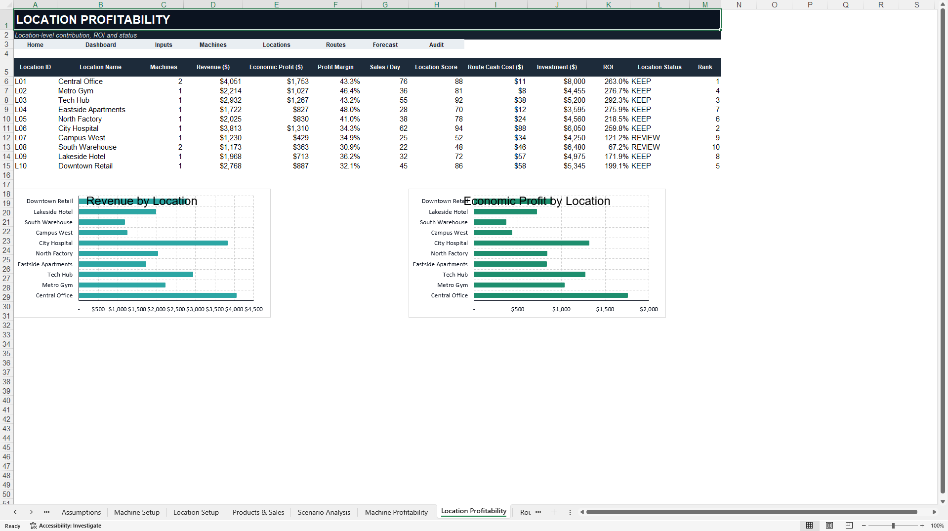Select Tech Hub revenue cell $2,932
948x531 pixels.
[x=213, y=100]
